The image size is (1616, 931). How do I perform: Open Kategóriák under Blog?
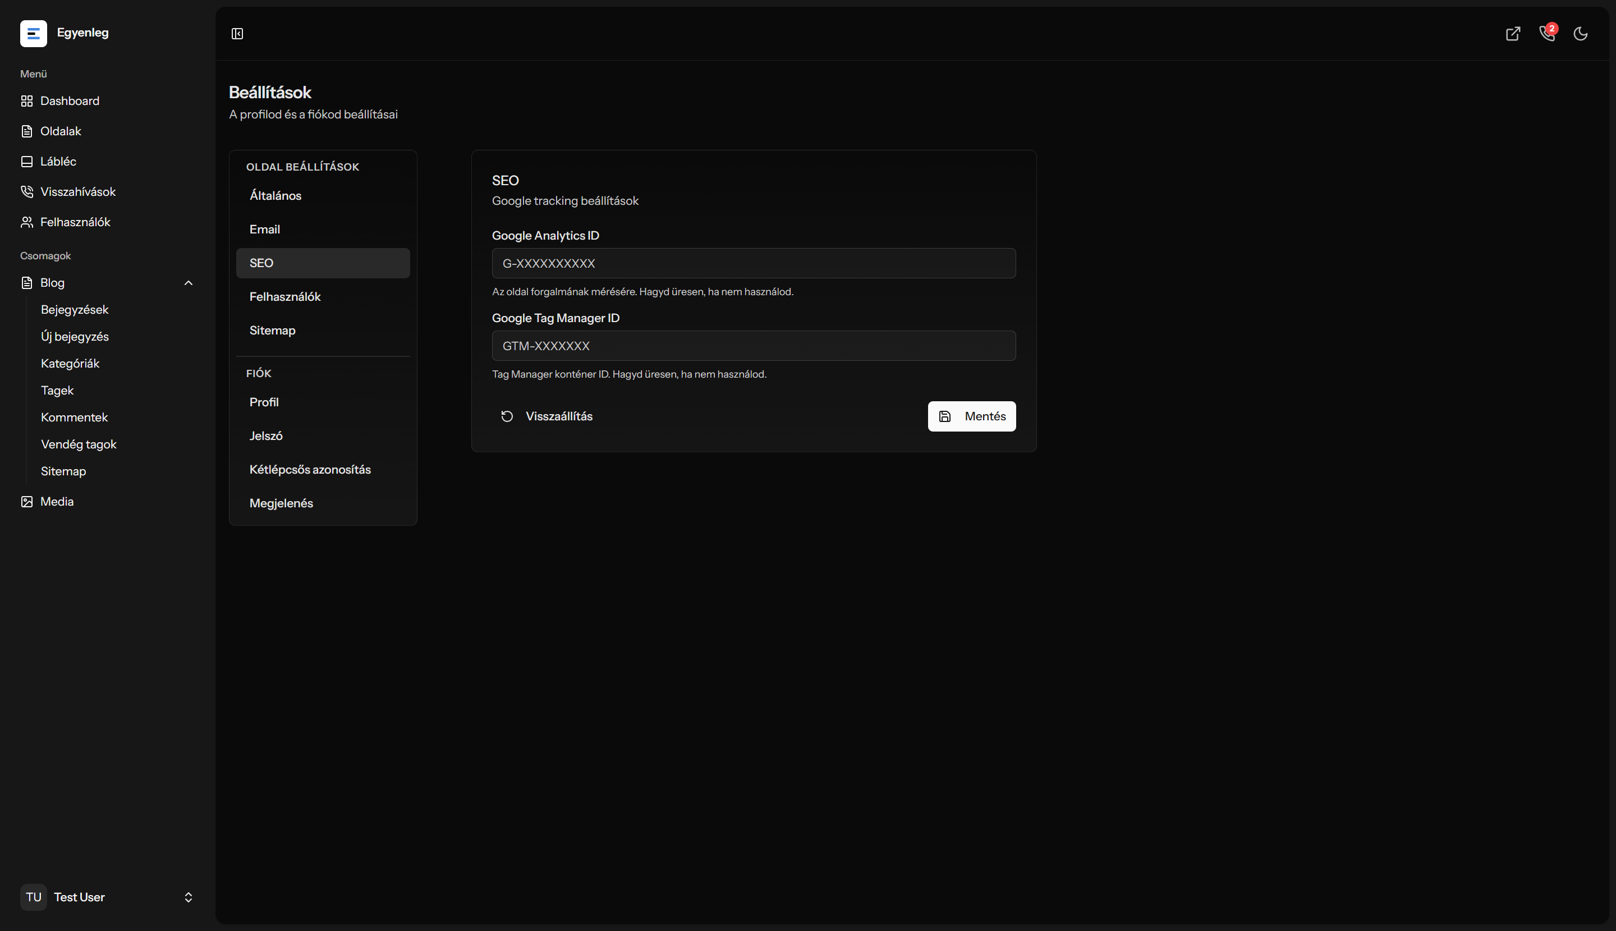[x=70, y=364]
